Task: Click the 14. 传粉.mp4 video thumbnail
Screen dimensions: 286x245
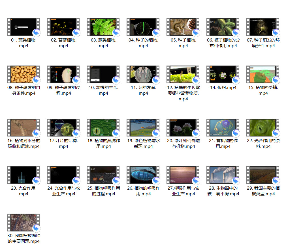Action: click(x=223, y=75)
